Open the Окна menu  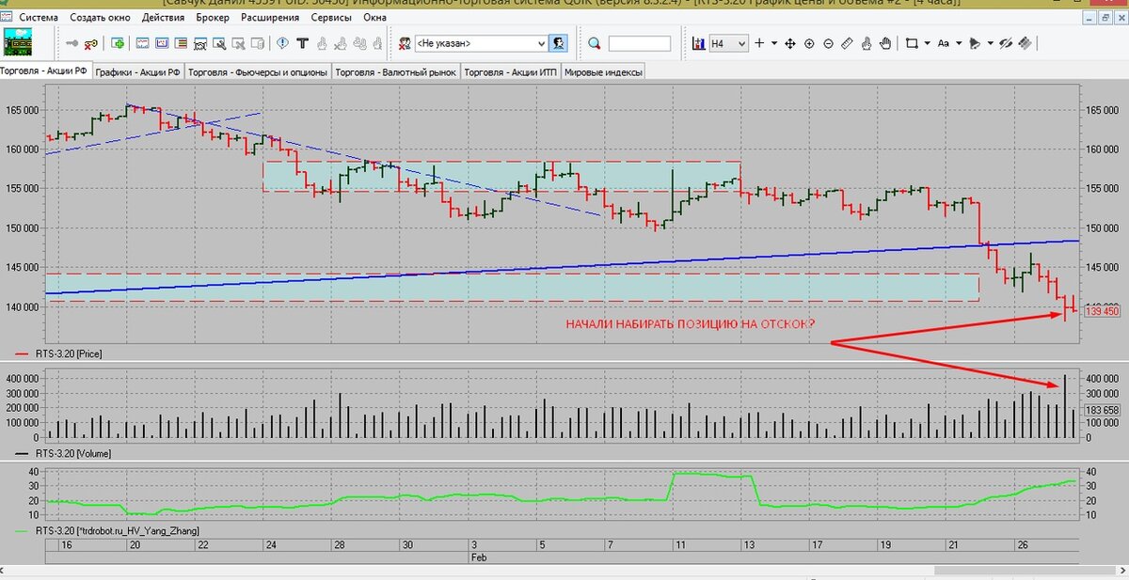pyautogui.click(x=374, y=18)
